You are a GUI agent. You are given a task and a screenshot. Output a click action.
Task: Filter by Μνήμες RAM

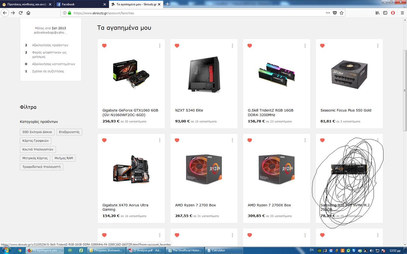(x=64, y=158)
